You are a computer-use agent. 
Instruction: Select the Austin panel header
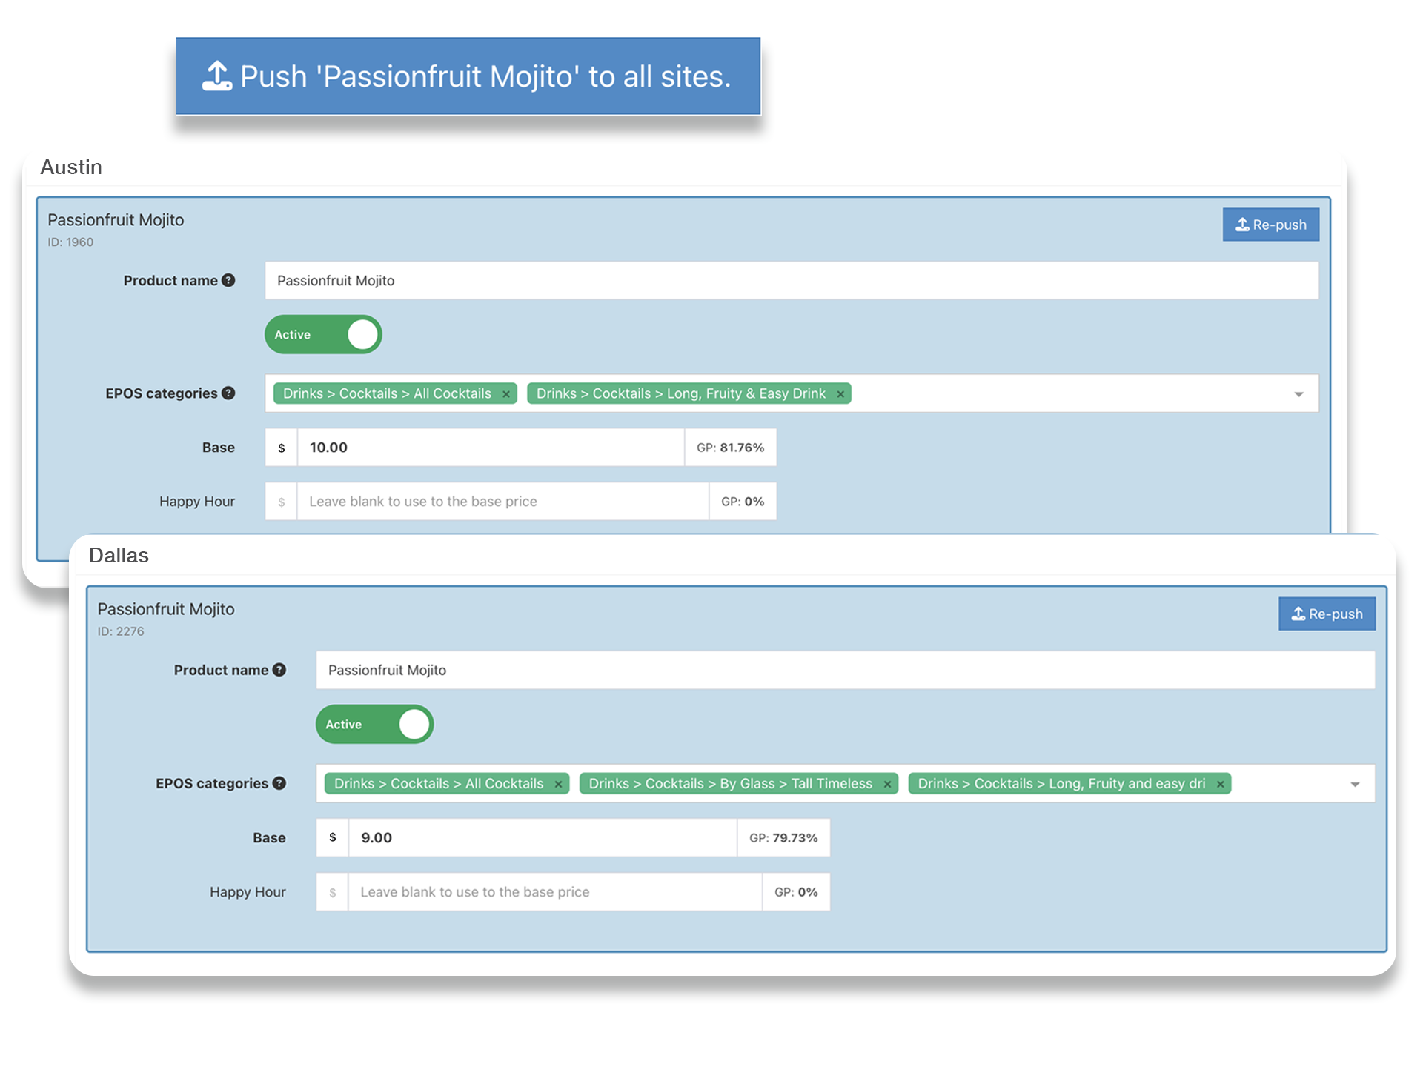(71, 167)
